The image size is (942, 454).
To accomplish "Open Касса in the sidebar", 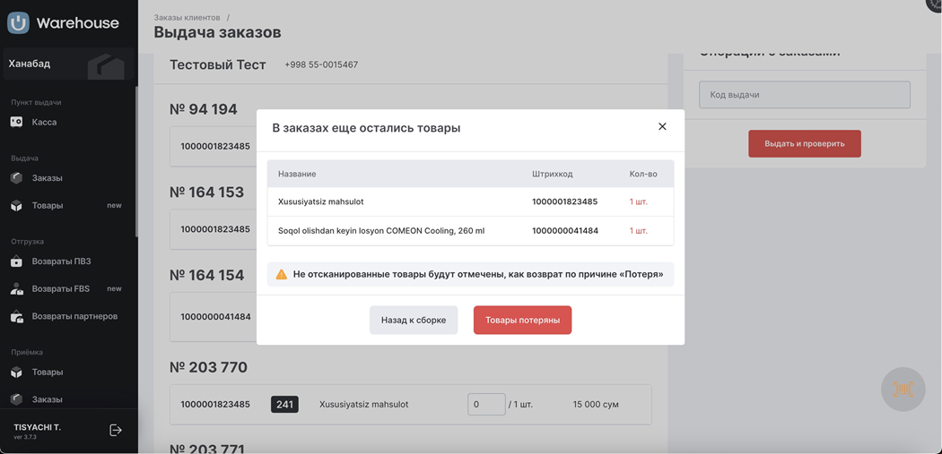I will [x=43, y=122].
